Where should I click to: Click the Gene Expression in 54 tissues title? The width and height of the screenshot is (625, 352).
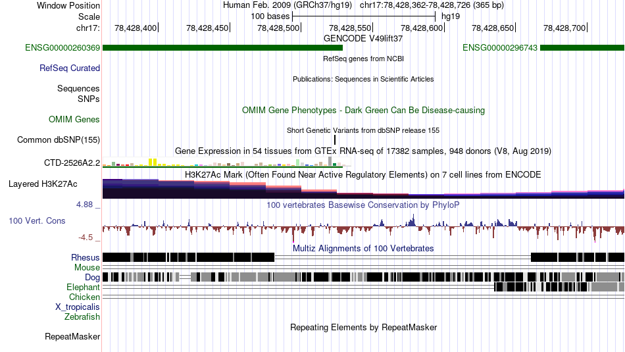point(363,151)
